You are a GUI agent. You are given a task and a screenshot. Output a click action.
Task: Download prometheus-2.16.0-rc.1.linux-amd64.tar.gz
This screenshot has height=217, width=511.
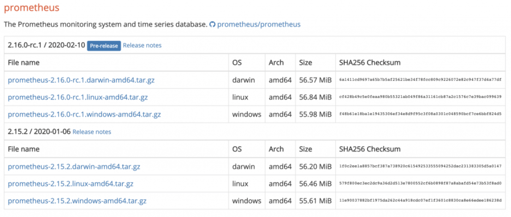coord(78,97)
